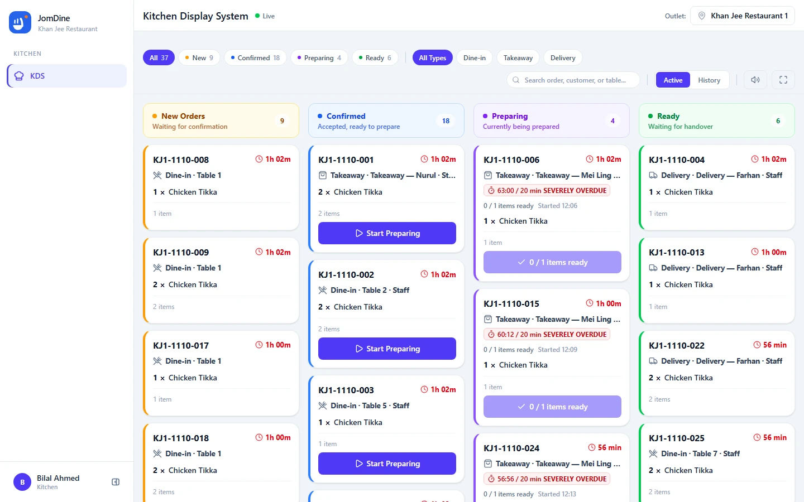Viewport: 804px width, 502px height.
Task: Click items ready button on KJ1-1110-006
Action: (552, 262)
